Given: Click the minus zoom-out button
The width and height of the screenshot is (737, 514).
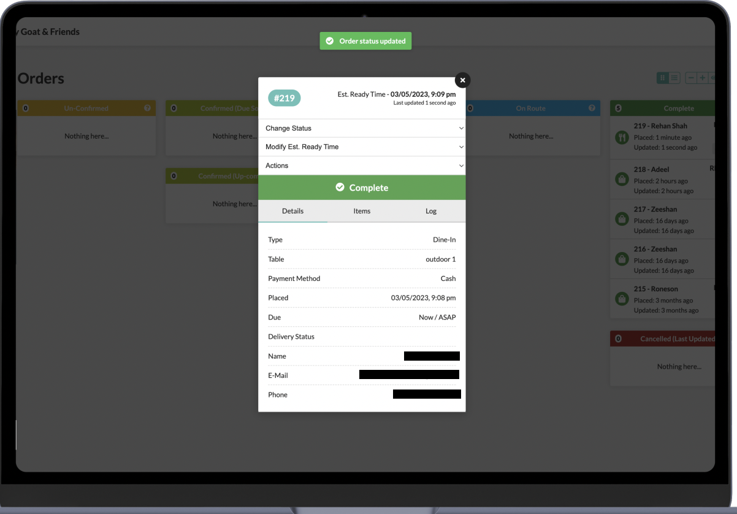Looking at the screenshot, I should pos(691,78).
